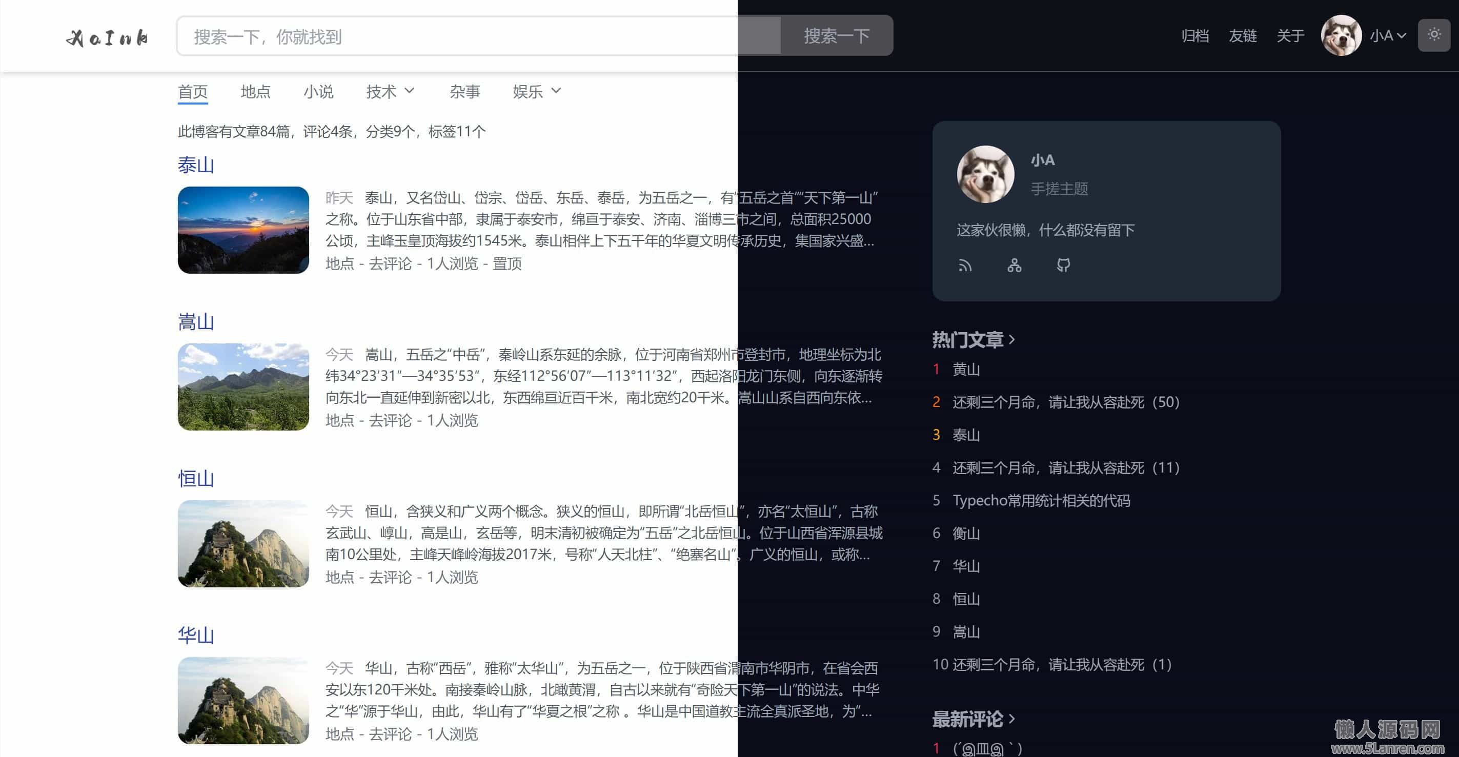Open hot article Typecho常用统计相关的代码
Viewport: 1459px width, 757px height.
pos(1041,501)
